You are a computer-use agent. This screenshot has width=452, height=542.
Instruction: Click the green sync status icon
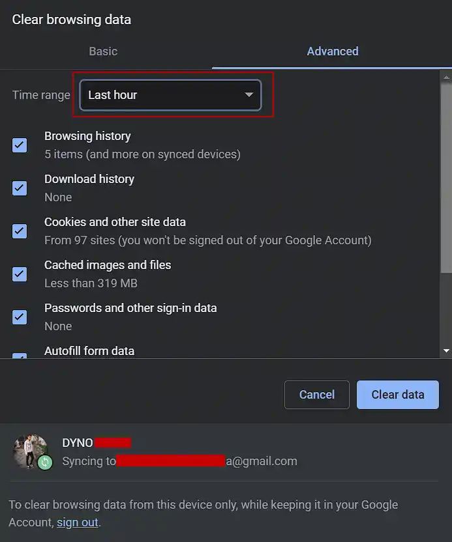pos(45,462)
